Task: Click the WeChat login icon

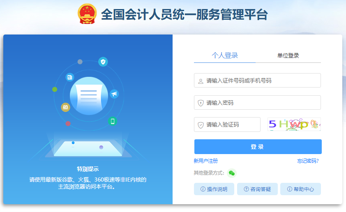Action: pos(232,173)
